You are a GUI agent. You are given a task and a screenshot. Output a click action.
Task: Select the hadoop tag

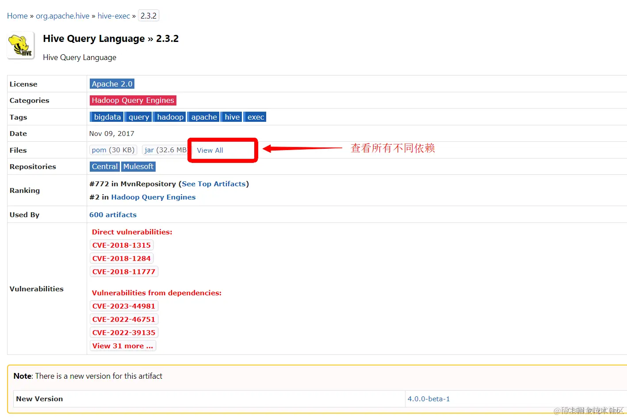click(x=170, y=117)
